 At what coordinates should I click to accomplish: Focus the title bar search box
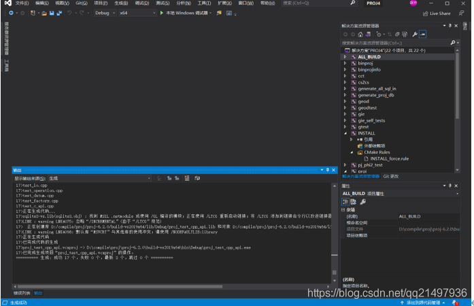319,3
